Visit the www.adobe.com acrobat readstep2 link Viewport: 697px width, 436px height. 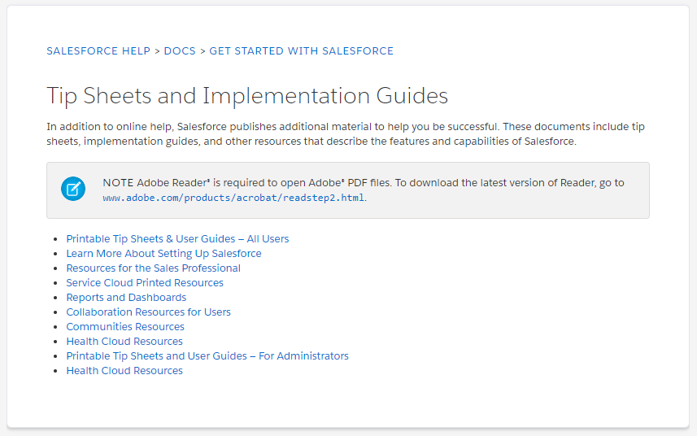(233, 198)
